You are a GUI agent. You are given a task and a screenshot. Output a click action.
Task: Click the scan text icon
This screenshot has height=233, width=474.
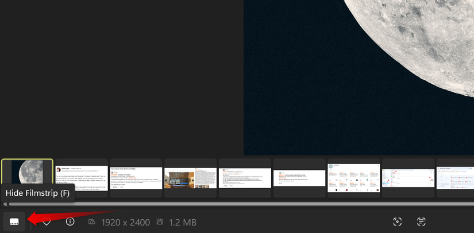point(421,222)
